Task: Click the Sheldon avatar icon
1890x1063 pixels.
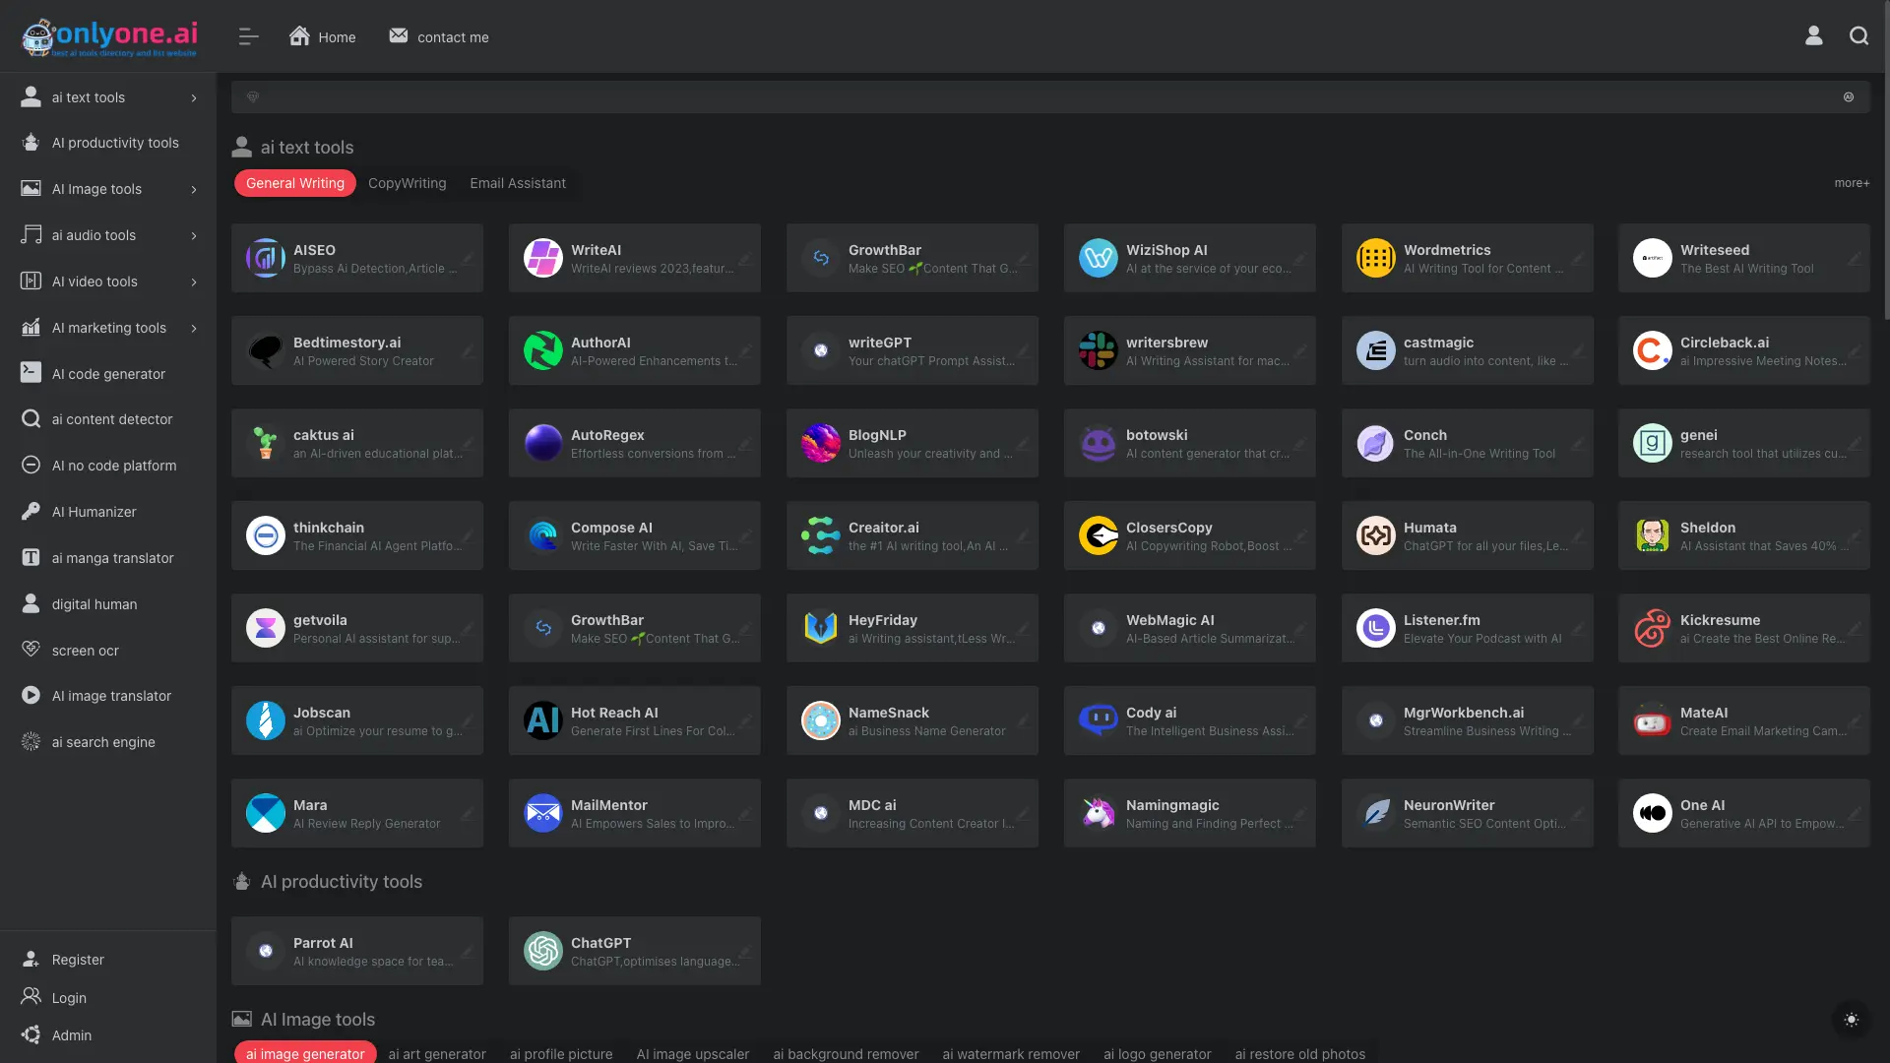Action: [1653, 535]
